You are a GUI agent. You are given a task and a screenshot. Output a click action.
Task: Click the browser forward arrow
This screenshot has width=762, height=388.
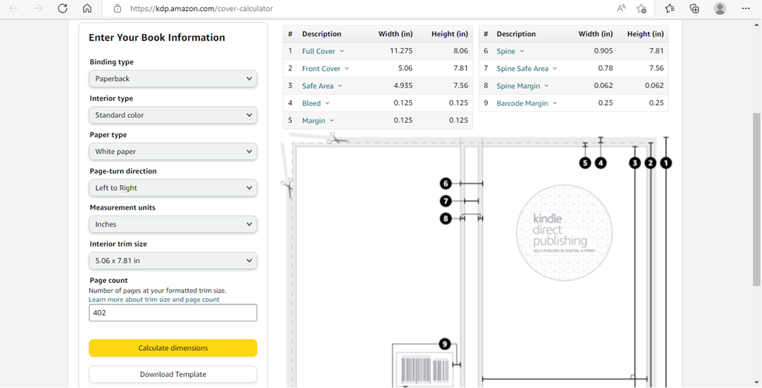tap(38, 8)
